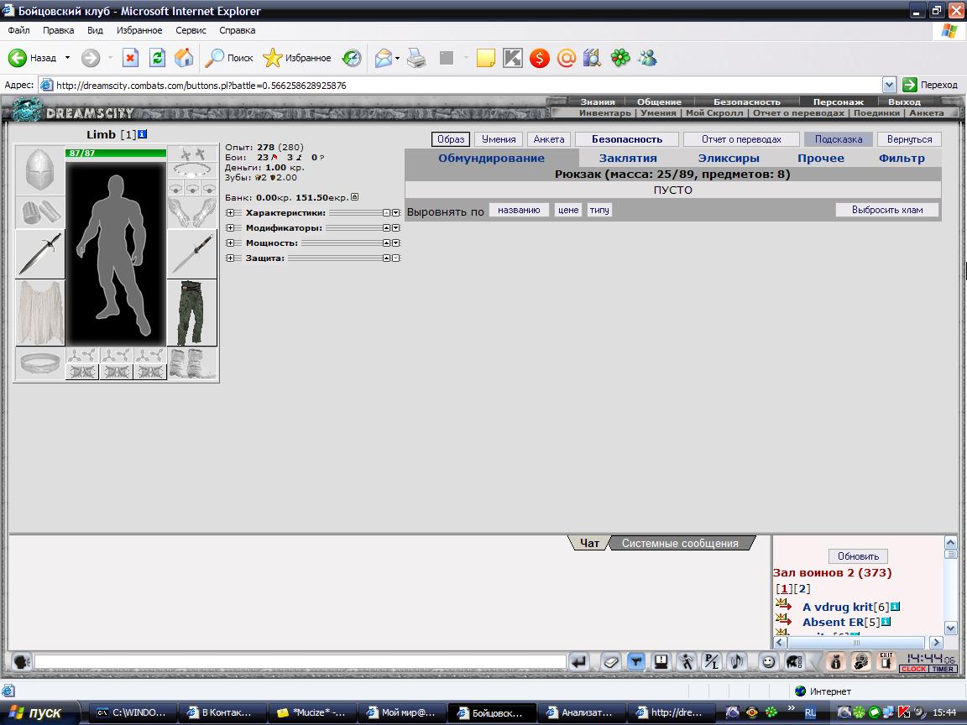The height and width of the screenshot is (725, 967).
Task: Click the orange @ toolbar icon
Action: pos(566,58)
